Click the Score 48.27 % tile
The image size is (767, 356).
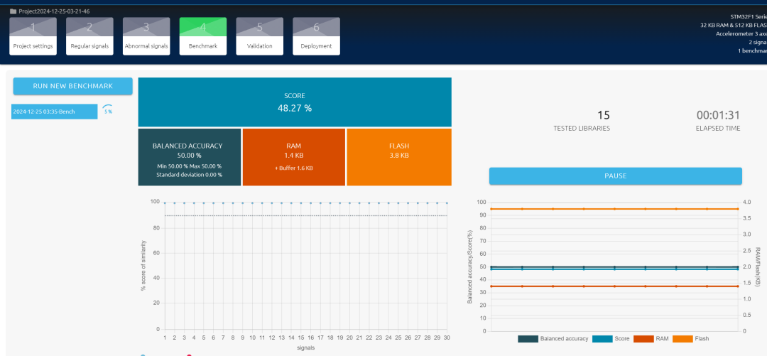[294, 102]
